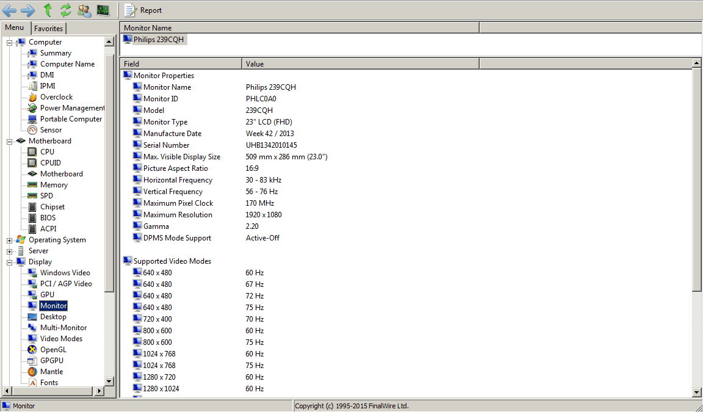Click the forward navigation arrow
Viewport: 703px width, 412px height.
click(x=28, y=10)
